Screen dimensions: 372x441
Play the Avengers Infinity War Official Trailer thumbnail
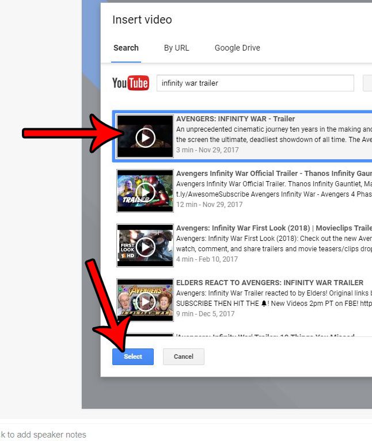pos(145,191)
